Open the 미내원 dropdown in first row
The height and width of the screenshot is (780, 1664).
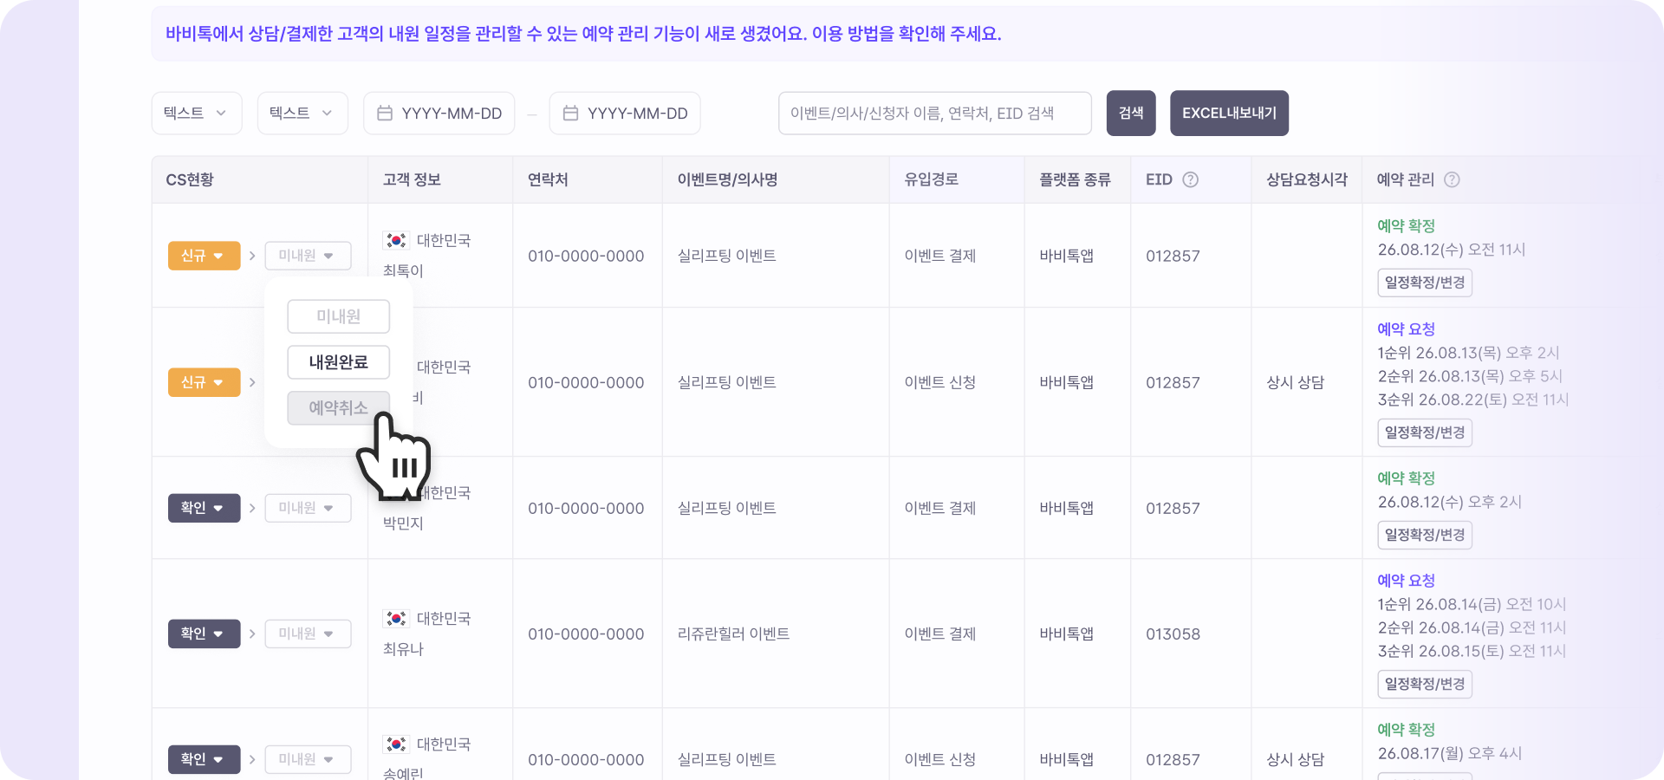click(x=308, y=256)
